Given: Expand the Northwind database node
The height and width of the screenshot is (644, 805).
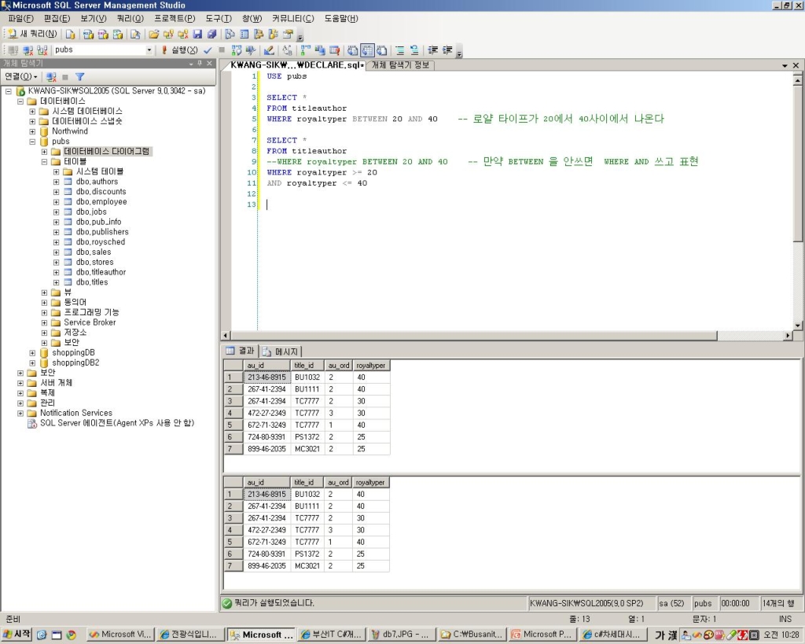Looking at the screenshot, I should click(31, 131).
